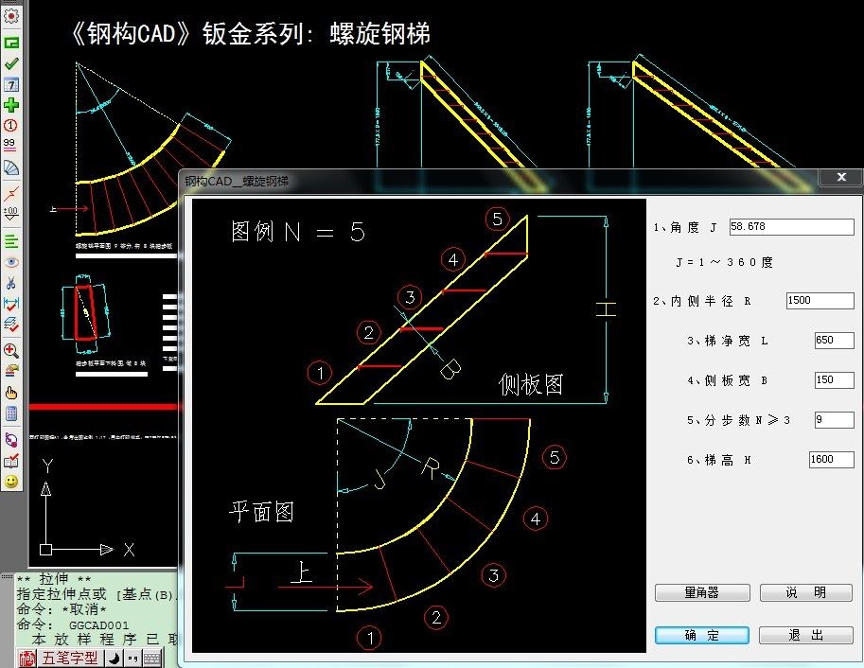Click the green checkmark toolbar icon

pos(11,63)
